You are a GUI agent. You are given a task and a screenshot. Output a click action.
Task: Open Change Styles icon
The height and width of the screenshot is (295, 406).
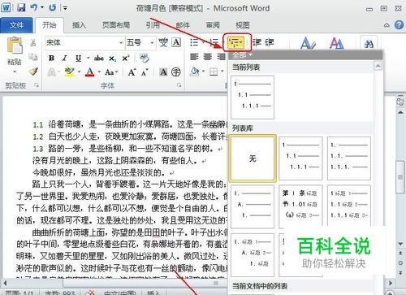(x=337, y=43)
